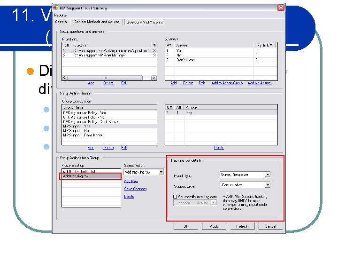Select the Questions And Answers tab
The image size is (338, 254).
click(x=145, y=22)
